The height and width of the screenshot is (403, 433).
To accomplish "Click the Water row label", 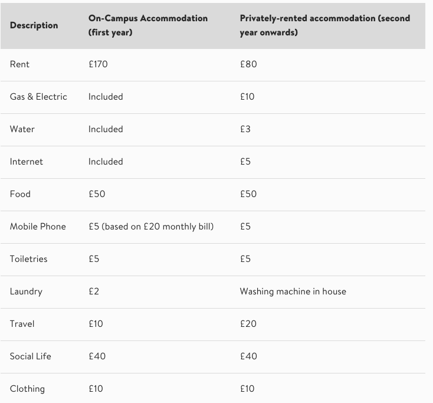I will (22, 129).
